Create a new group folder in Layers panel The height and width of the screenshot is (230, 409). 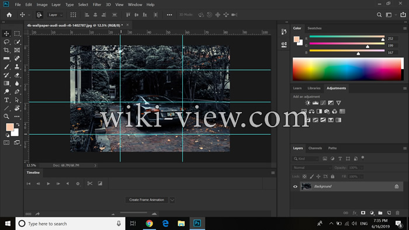click(x=380, y=213)
